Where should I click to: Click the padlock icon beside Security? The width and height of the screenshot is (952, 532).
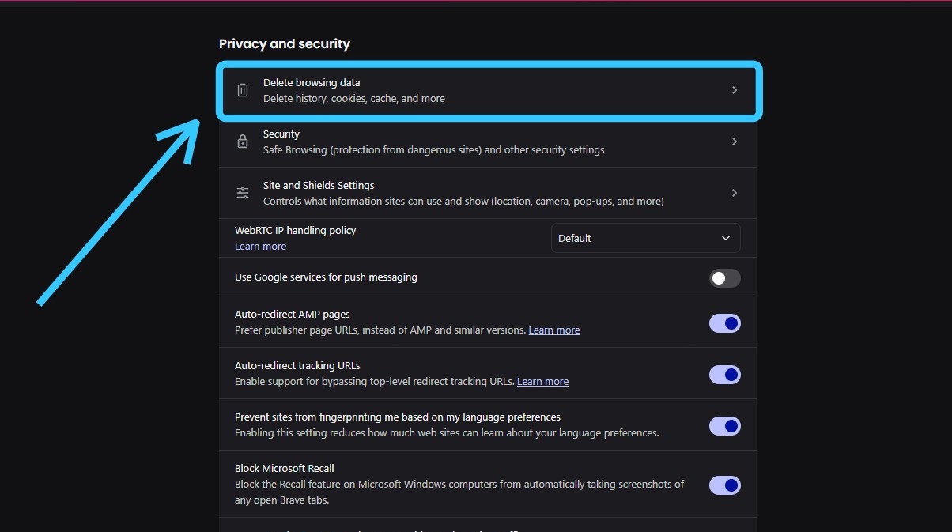click(243, 141)
